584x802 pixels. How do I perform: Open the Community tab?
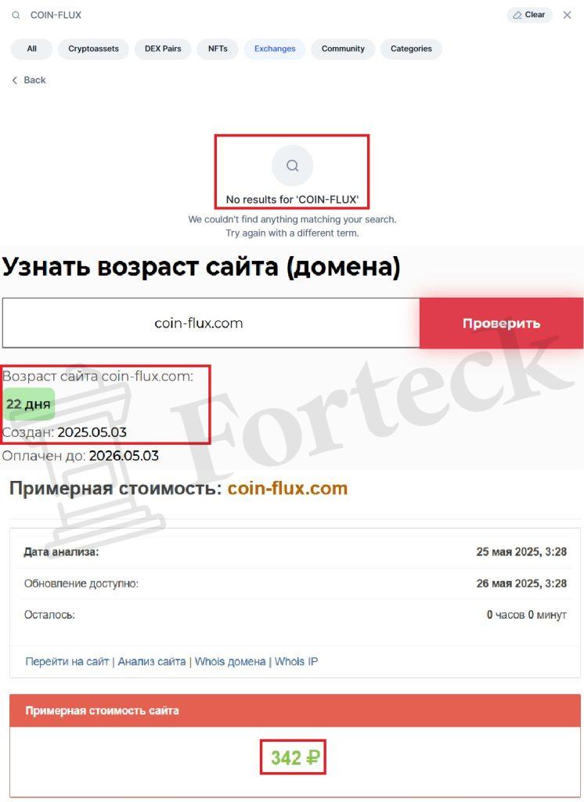click(x=343, y=49)
